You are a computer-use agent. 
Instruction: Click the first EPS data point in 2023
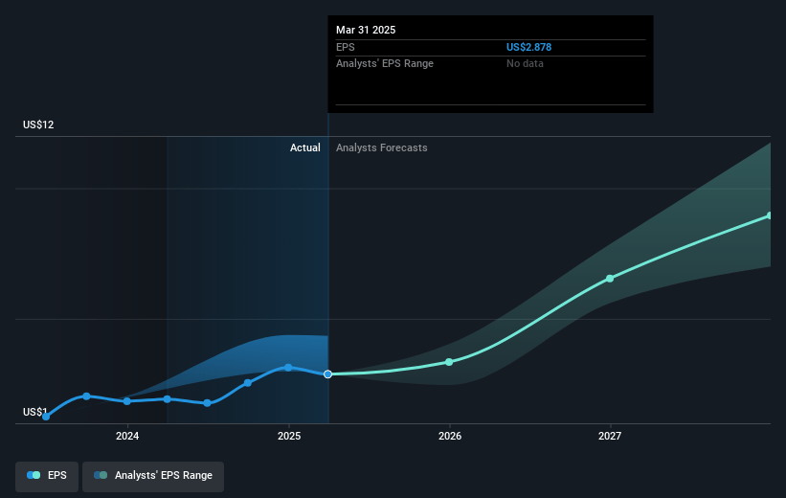46,417
